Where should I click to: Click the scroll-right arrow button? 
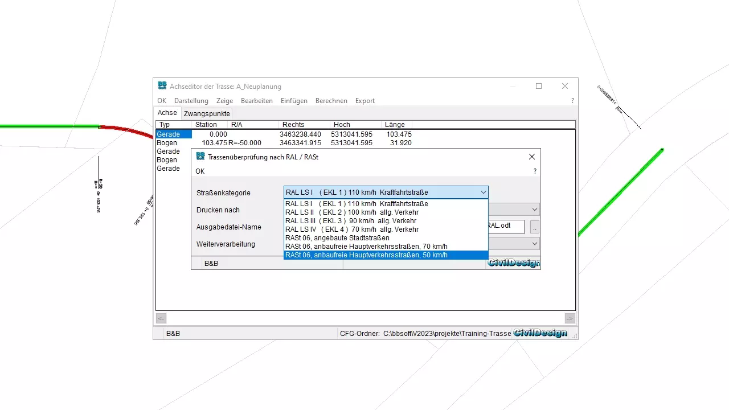pyautogui.click(x=570, y=318)
